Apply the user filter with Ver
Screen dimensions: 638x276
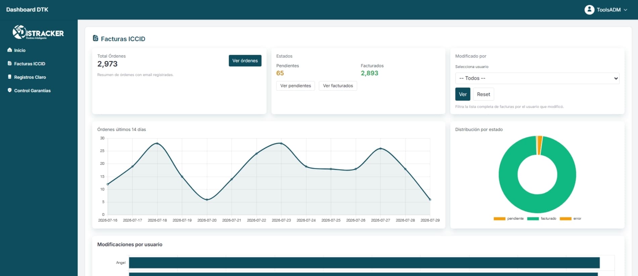[x=463, y=94]
